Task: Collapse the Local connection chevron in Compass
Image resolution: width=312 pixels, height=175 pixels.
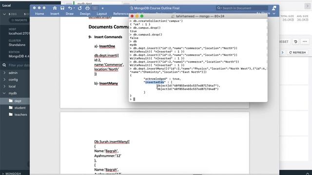Action: (4, 14)
